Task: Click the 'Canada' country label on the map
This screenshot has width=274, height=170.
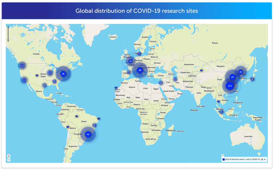Action: tap(36, 54)
